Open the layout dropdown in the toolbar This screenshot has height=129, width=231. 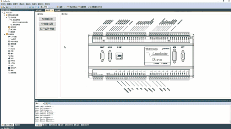44,7
